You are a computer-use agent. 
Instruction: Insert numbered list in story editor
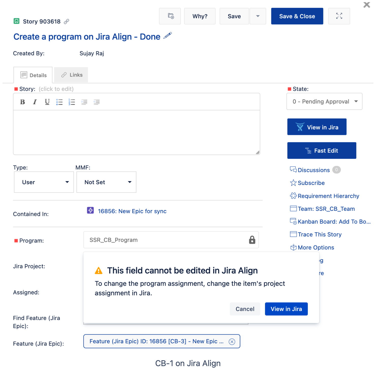[72, 102]
